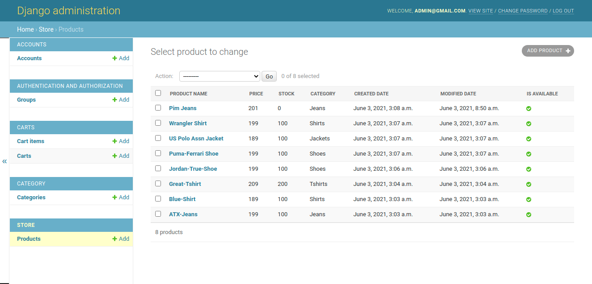Click the plus icon beside Carts
This screenshot has height=284, width=592.
(115, 156)
